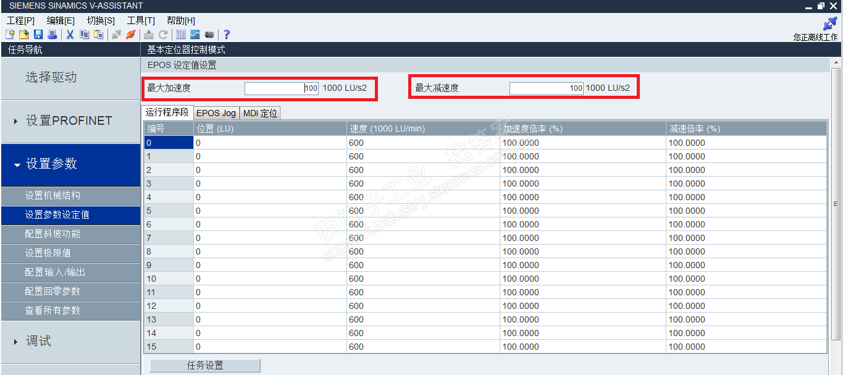Click the Cut scissors icon
Viewport: 843px width, 375px height.
pos(70,35)
